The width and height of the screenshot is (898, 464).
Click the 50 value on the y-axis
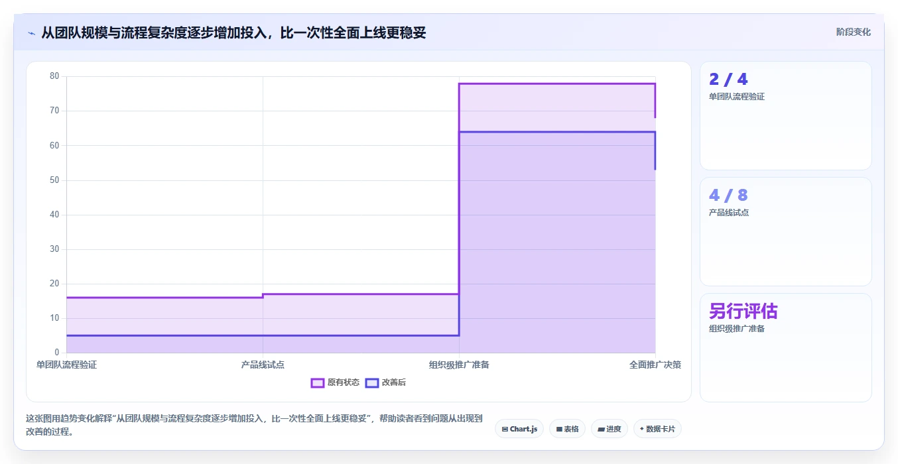pos(54,180)
